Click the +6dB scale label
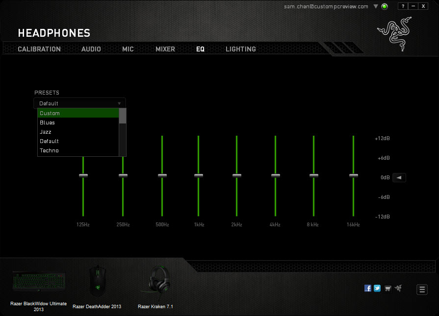439x316 pixels. tap(384, 158)
